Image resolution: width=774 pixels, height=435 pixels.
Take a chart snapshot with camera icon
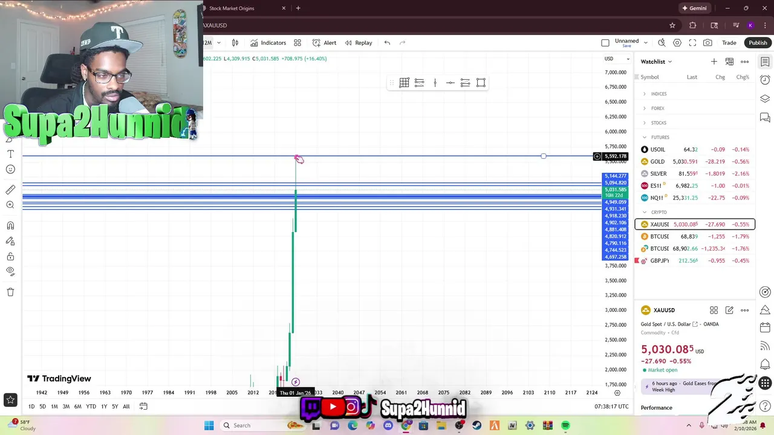click(x=707, y=43)
